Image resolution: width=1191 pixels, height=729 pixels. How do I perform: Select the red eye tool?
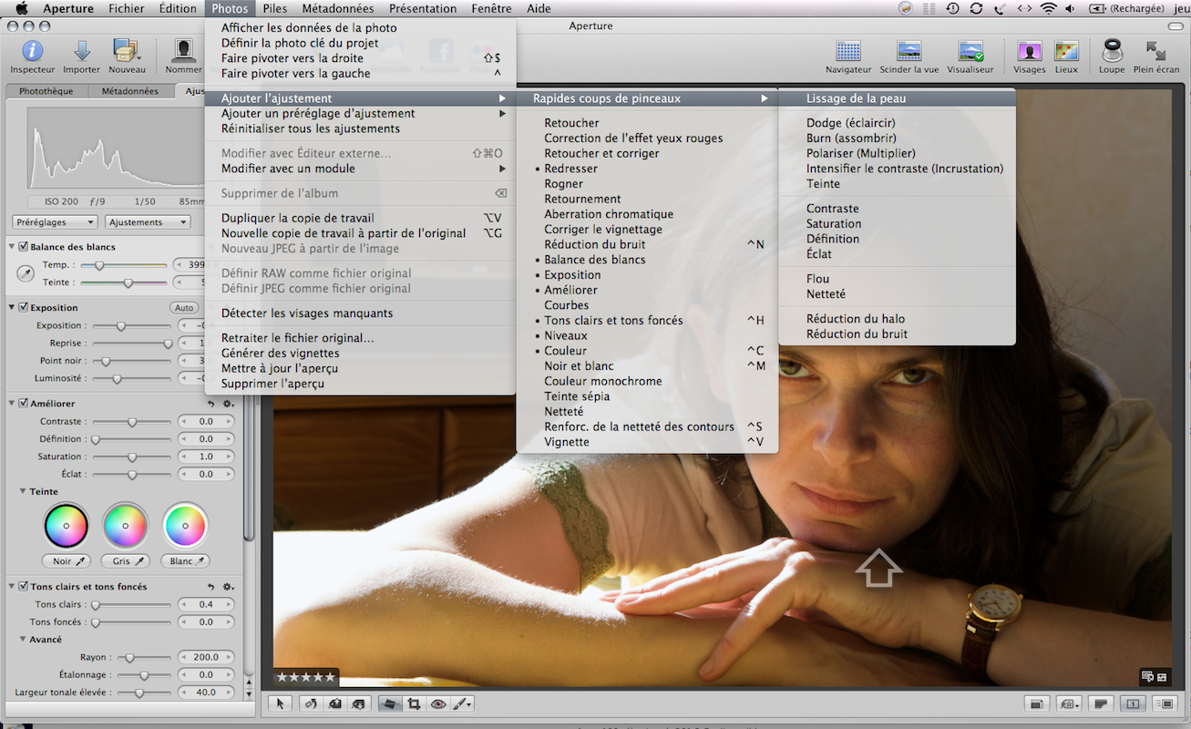(438, 703)
